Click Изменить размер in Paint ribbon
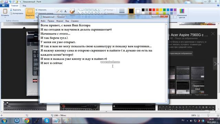Image resolution: width=220 pixels, height=124 pixels. (44, 13)
